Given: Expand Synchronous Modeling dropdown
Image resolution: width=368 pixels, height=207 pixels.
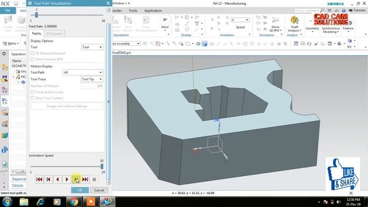Looking at the screenshot, I should pyautogui.click(x=331, y=30).
